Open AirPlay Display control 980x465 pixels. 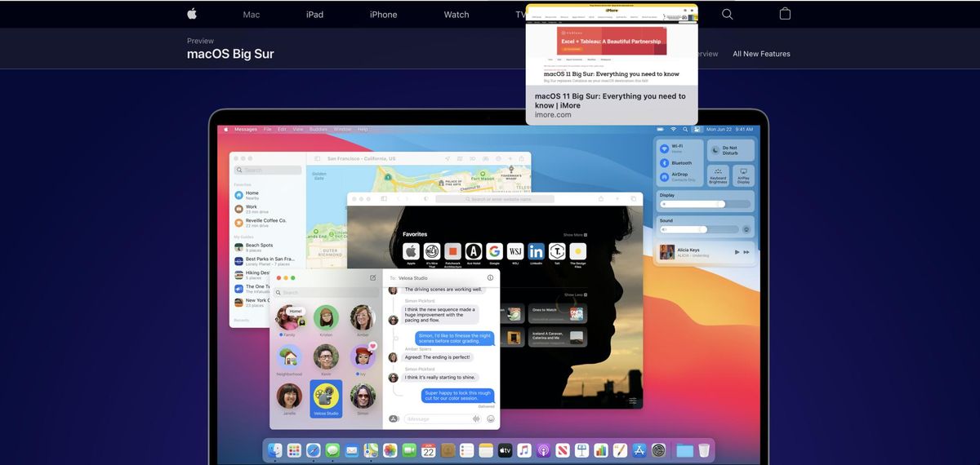[x=743, y=175]
